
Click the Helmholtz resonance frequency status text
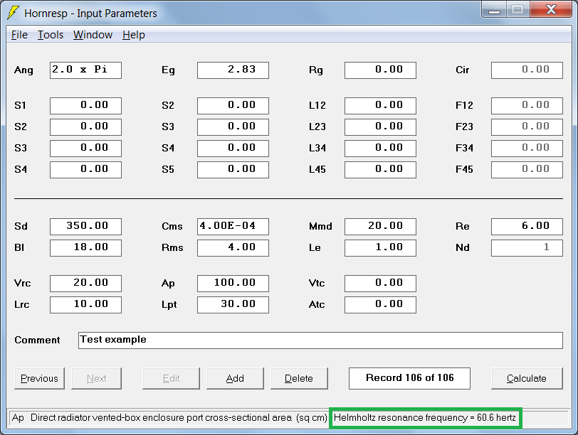click(x=425, y=418)
